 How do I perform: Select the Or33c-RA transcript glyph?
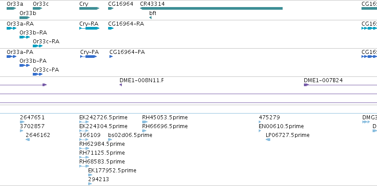38,46
